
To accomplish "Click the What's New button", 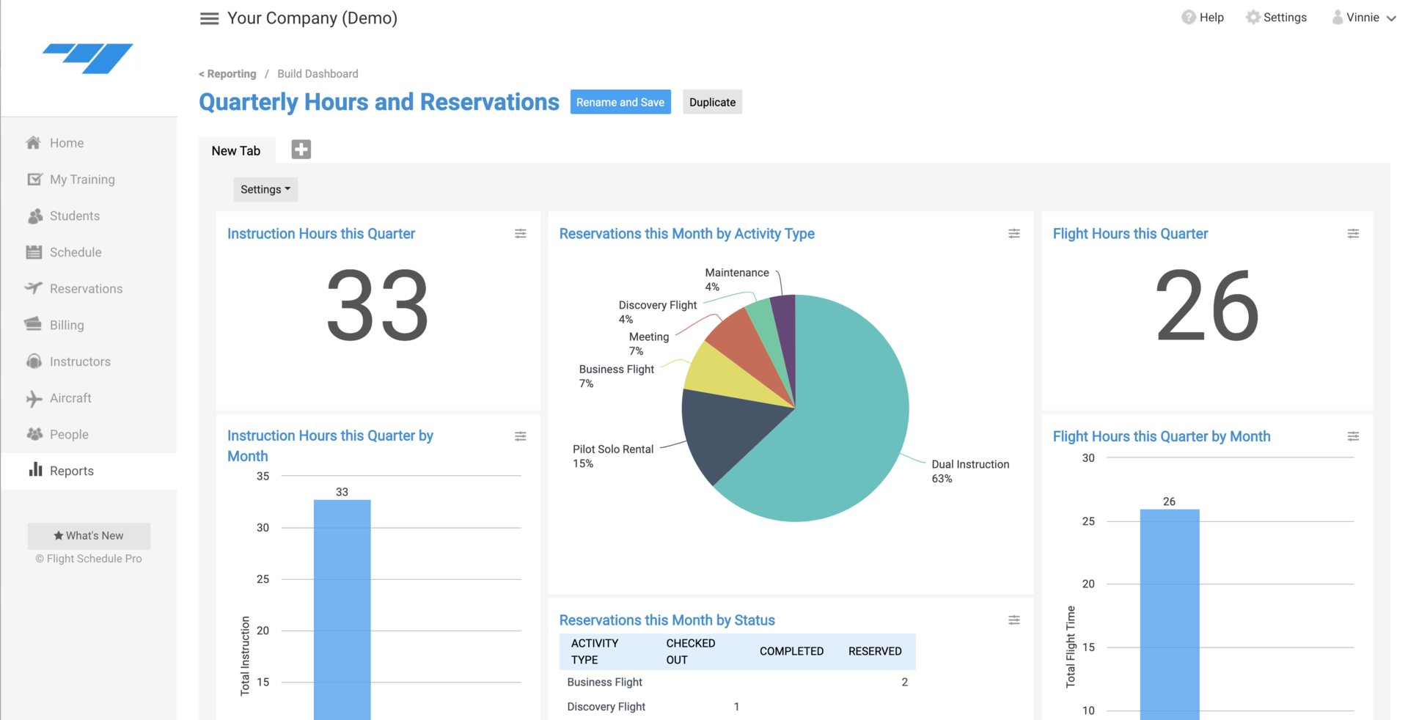I will (89, 536).
